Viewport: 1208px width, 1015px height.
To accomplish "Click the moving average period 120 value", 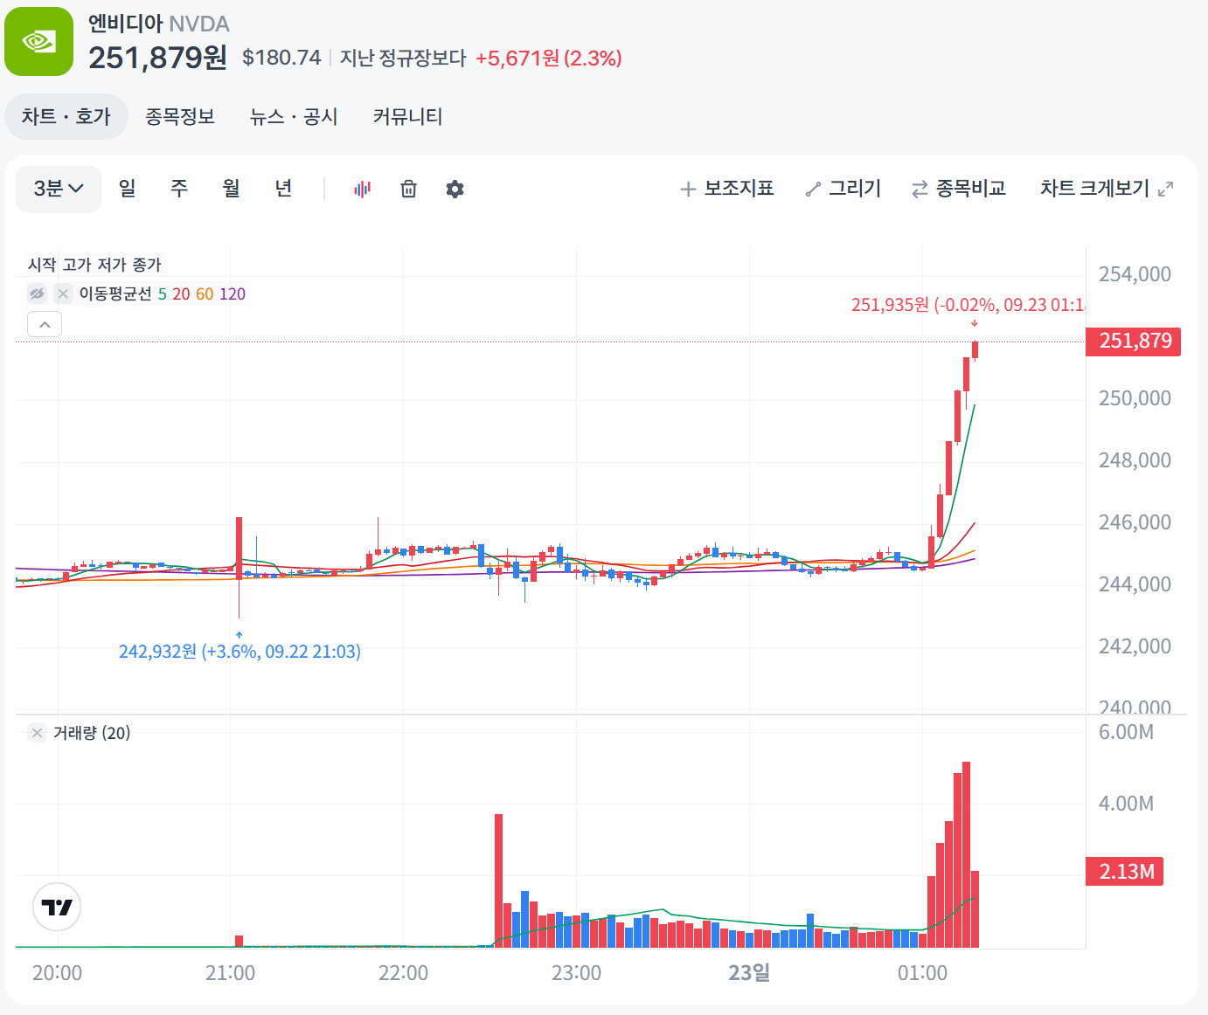I will click(x=233, y=294).
